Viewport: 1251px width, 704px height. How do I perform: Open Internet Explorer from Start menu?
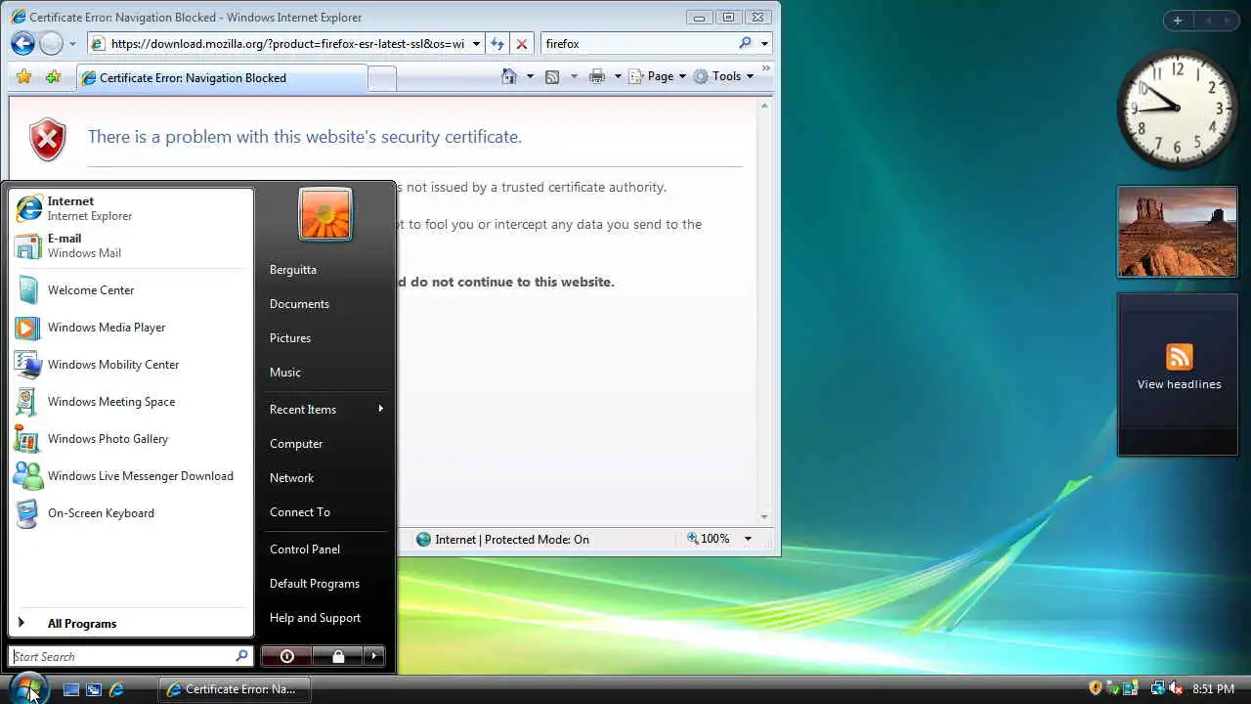pos(131,207)
